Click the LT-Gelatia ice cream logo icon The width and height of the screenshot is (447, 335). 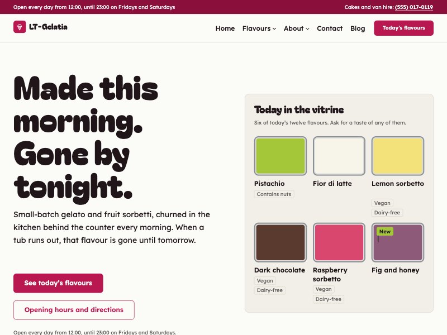pos(20,27)
